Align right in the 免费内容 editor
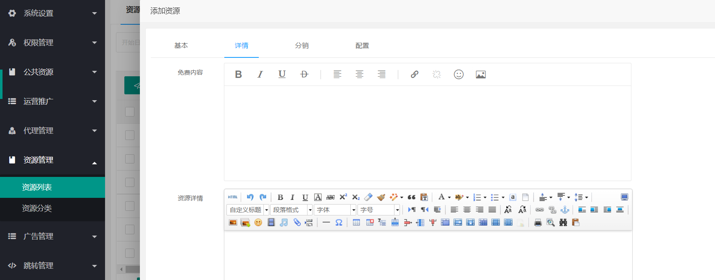715x280 pixels. [x=381, y=74]
